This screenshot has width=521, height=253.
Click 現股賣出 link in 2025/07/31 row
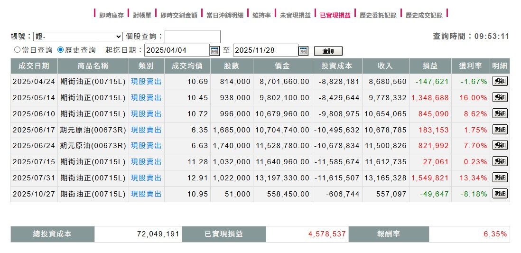point(146,178)
